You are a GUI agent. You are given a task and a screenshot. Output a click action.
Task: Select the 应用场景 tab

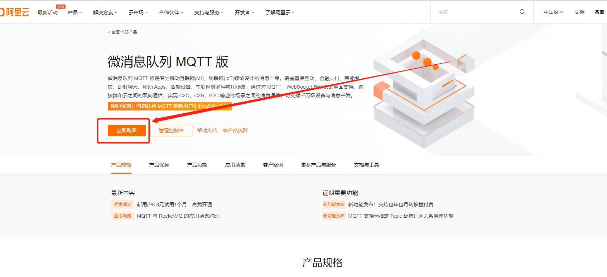click(x=235, y=165)
